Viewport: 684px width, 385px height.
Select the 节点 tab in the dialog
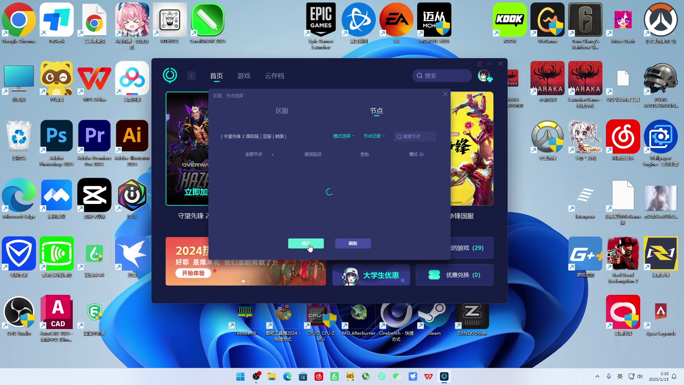[x=376, y=111]
